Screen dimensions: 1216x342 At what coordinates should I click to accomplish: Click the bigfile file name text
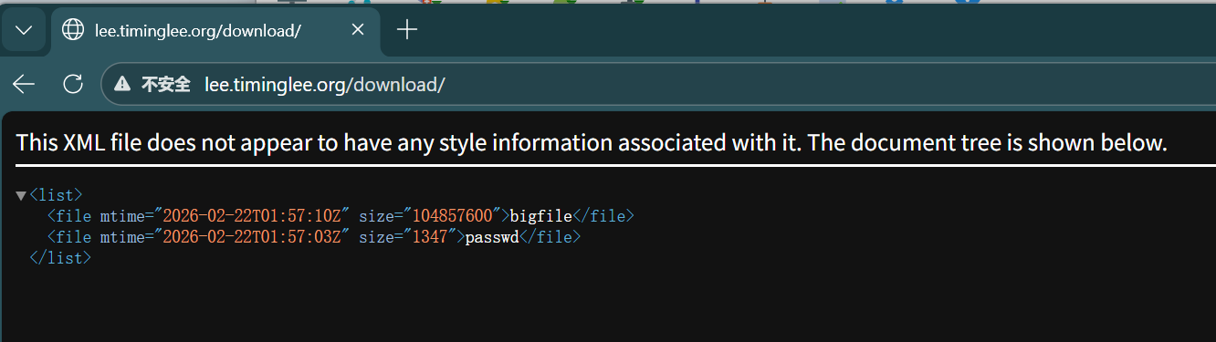click(540, 216)
